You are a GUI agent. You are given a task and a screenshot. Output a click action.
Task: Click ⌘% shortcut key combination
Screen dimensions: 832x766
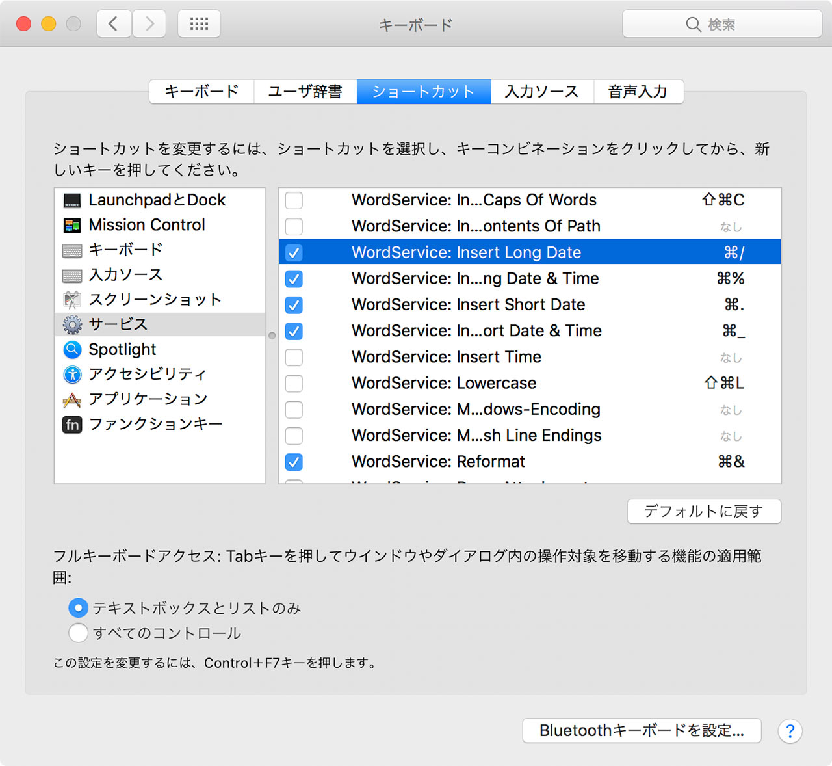731,279
